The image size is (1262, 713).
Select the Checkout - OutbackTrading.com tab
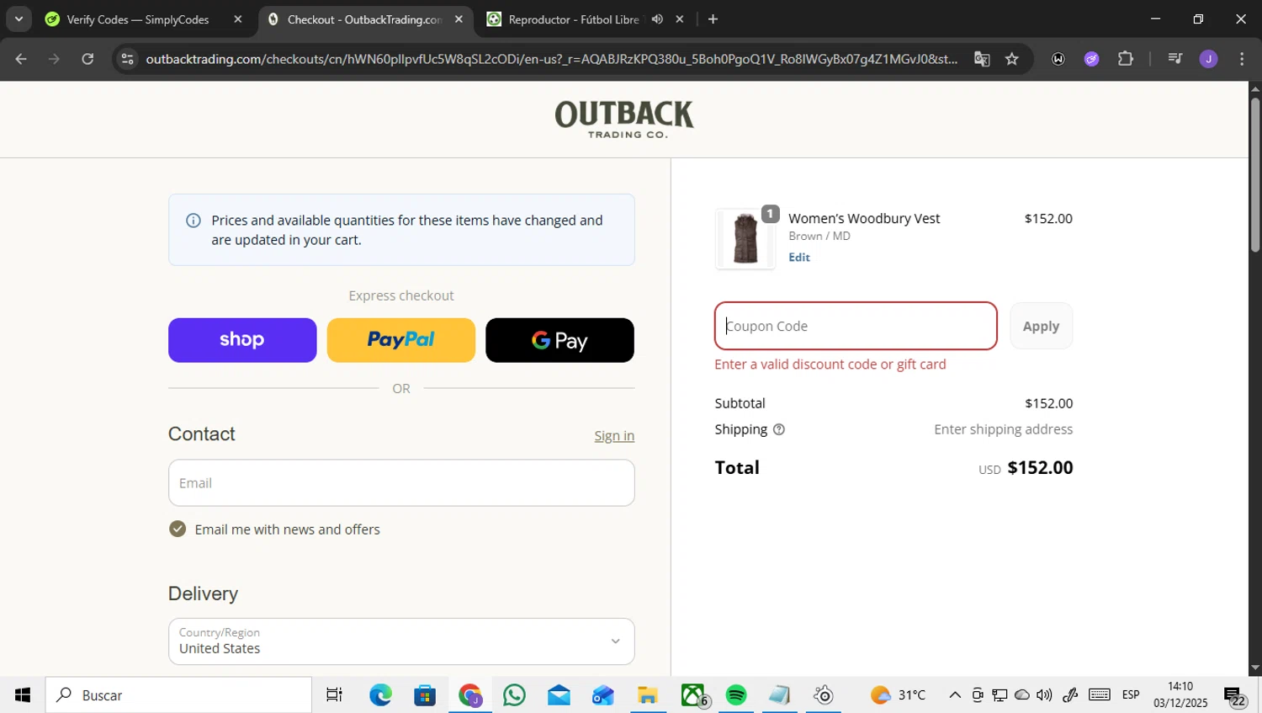pyautogui.click(x=363, y=19)
